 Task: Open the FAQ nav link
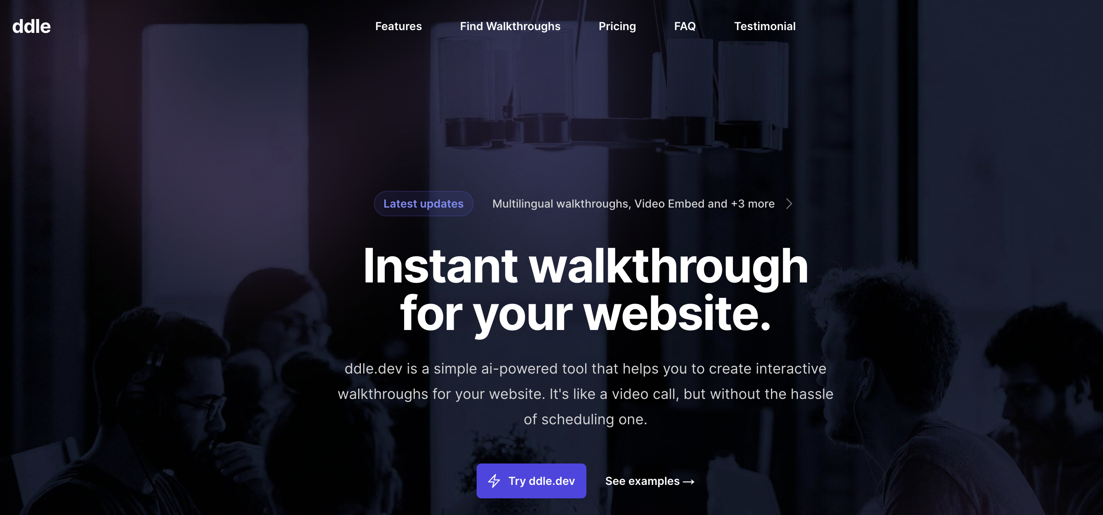[x=685, y=26]
